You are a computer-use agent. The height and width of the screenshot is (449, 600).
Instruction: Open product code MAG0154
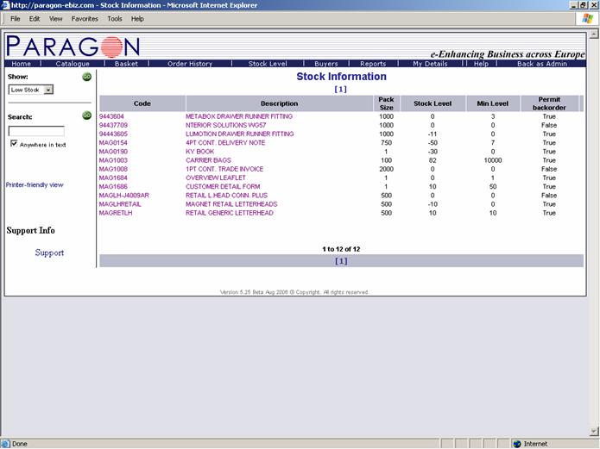113,142
